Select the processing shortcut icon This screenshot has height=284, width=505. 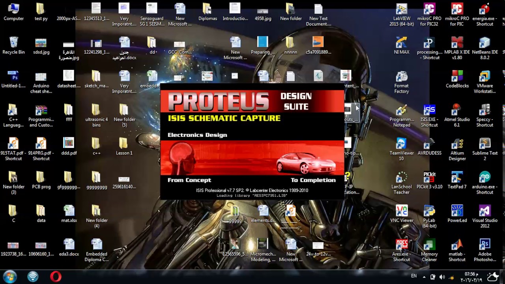[429, 49]
